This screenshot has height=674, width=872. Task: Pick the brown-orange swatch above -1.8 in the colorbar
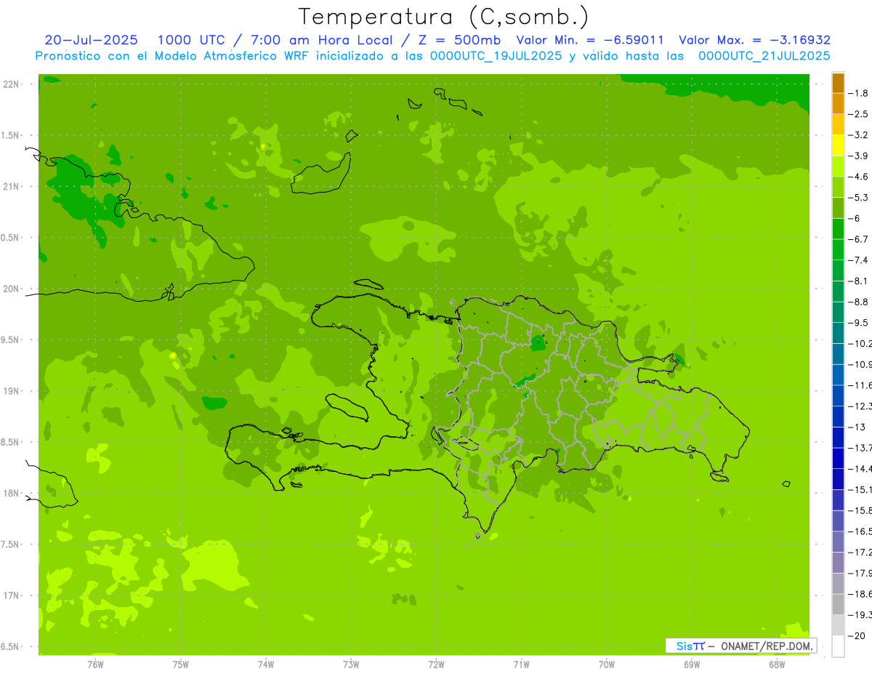click(x=838, y=83)
